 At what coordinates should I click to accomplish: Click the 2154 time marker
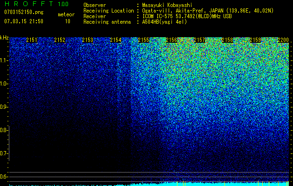[x=116, y=40]
